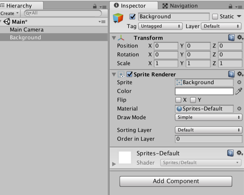
Task: Click the Sprites-Default material preview thumbnail
Action: click(x=125, y=157)
